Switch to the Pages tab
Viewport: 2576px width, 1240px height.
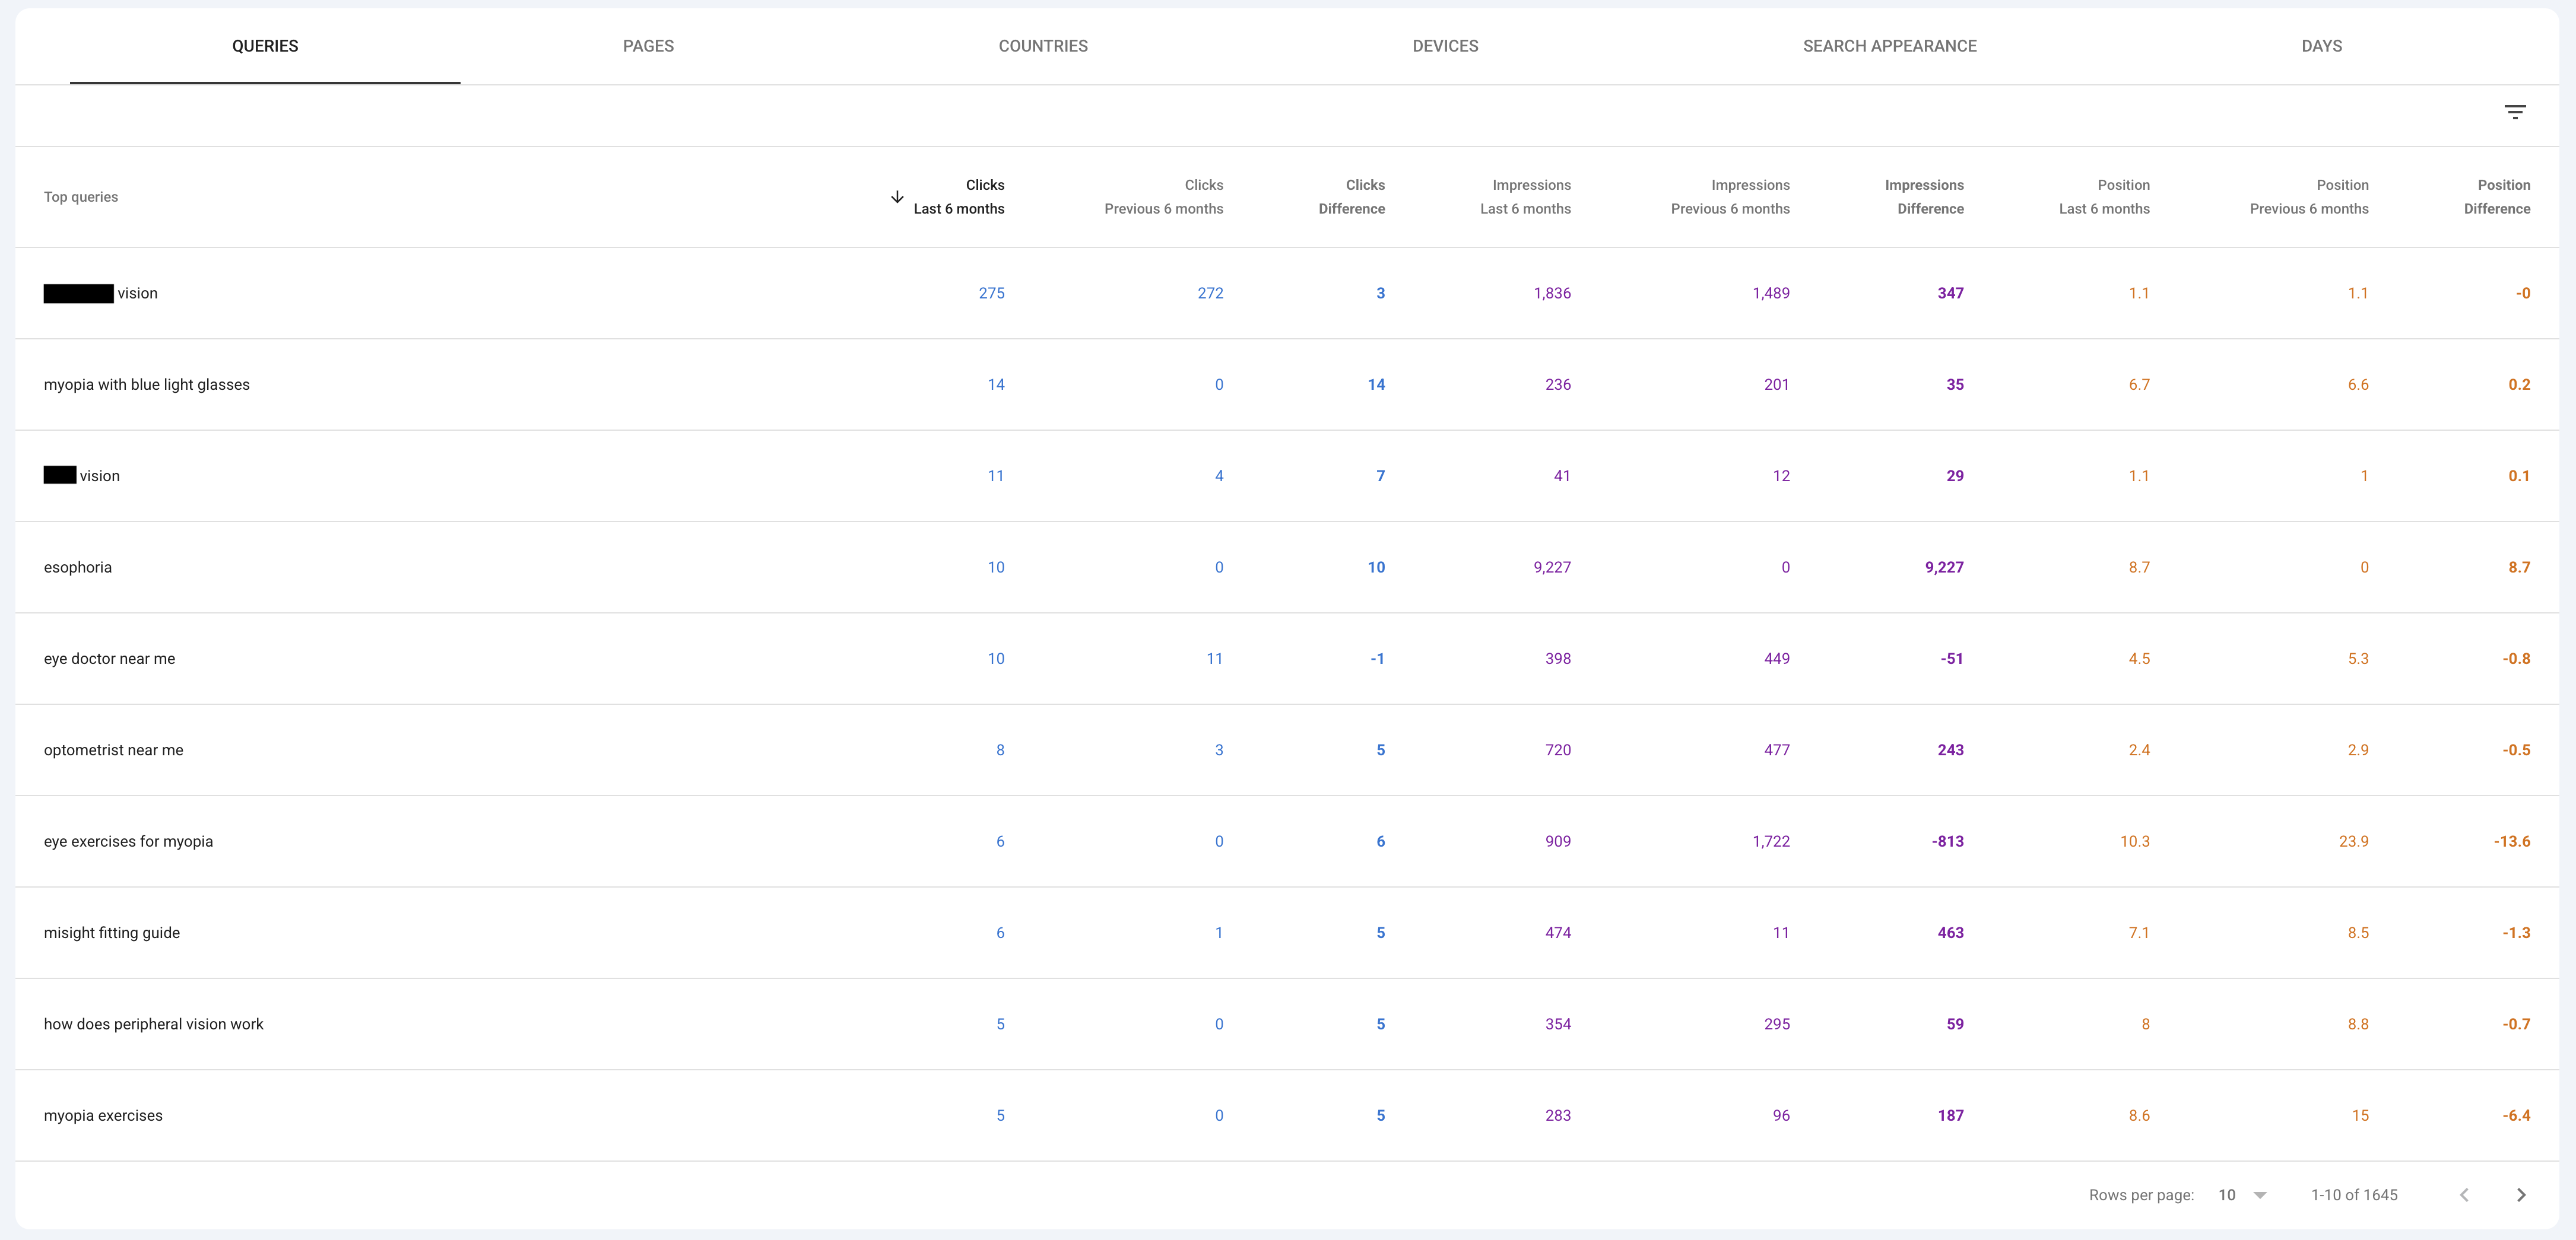click(648, 46)
